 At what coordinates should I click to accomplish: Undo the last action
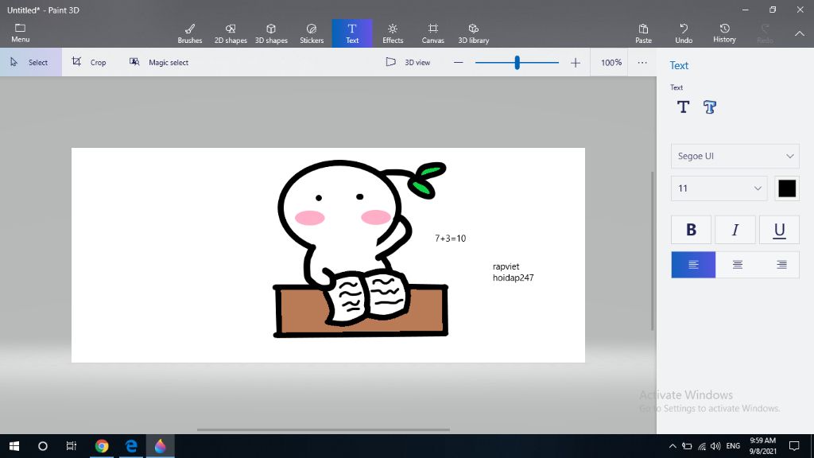point(684,33)
